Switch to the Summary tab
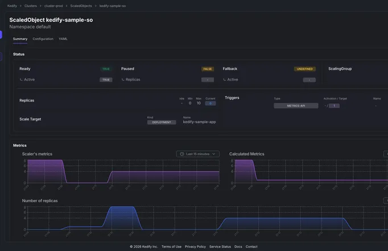This screenshot has width=388, height=251. pos(20,39)
